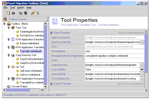The height and width of the screenshot is (99, 151).
Task: Collapse the KIVA Application Translation node
Action: [x=9, y=47]
